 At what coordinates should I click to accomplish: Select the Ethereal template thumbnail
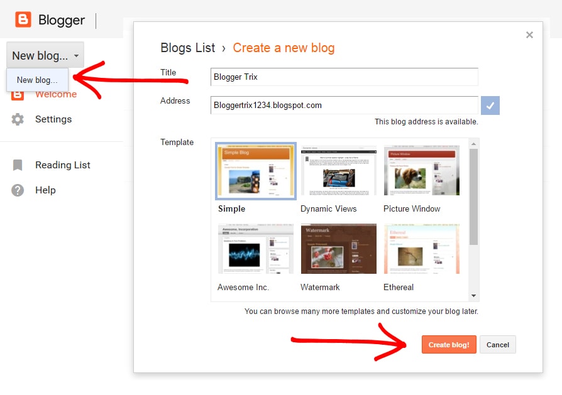[421, 249]
